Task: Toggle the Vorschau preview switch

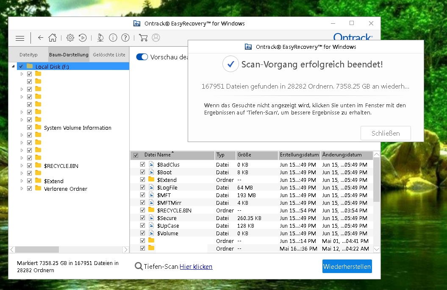Action: click(x=142, y=57)
